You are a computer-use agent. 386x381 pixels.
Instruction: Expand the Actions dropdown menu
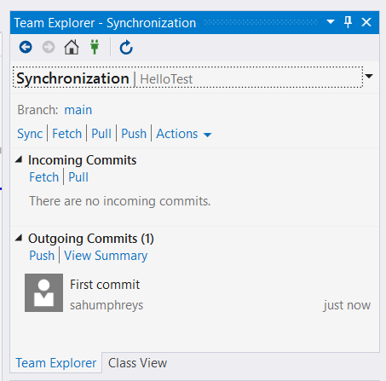point(184,134)
